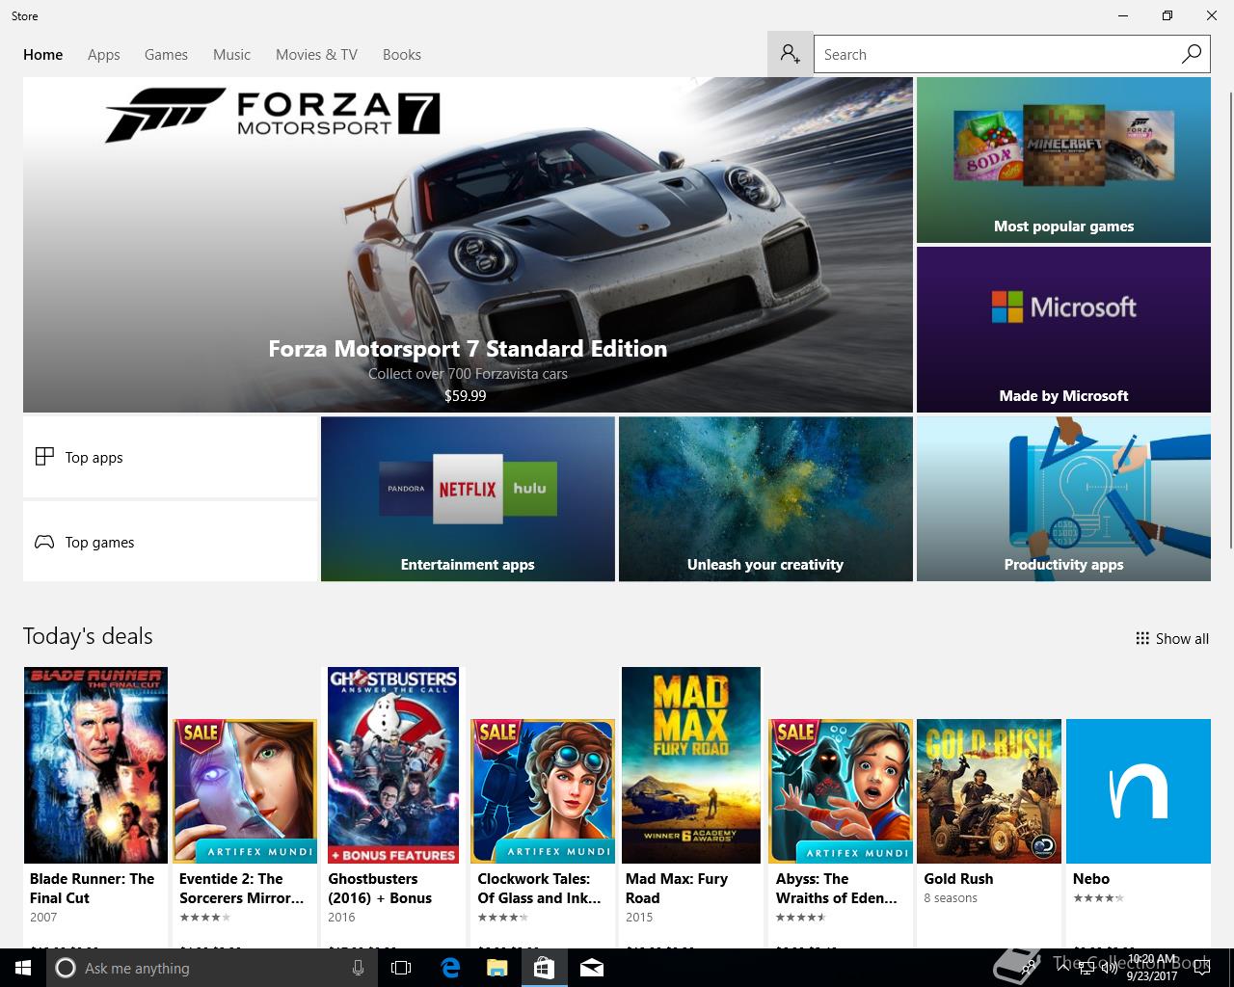Viewport: 1234px width, 987px height.
Task: Open the Productivity apps tile
Action: pos(1063,499)
